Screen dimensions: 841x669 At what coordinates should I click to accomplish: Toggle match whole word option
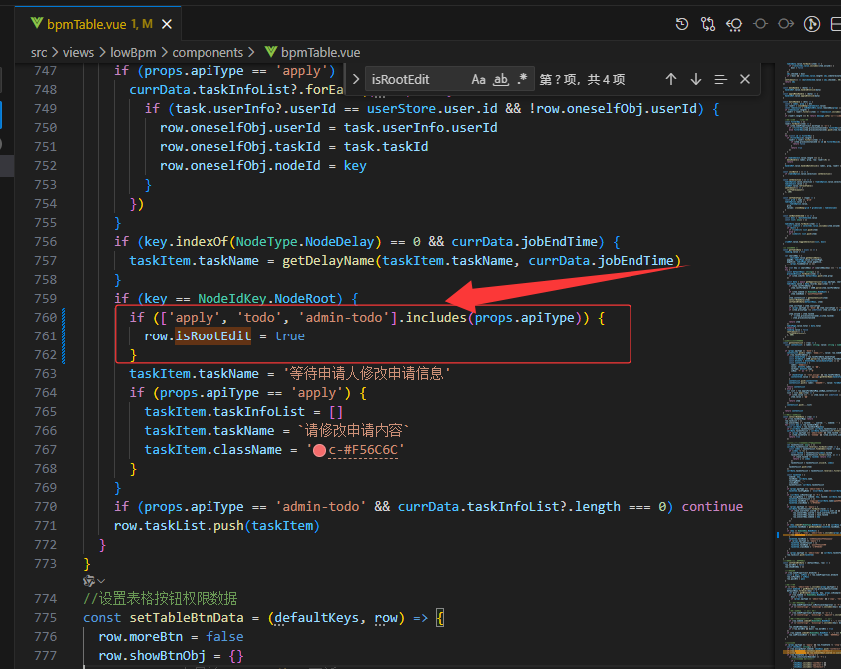coord(501,79)
